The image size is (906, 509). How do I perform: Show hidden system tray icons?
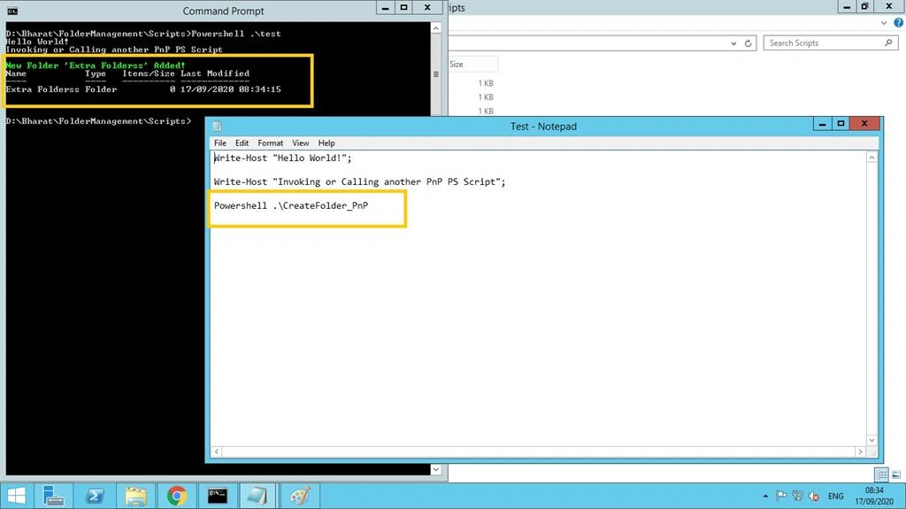click(x=765, y=497)
